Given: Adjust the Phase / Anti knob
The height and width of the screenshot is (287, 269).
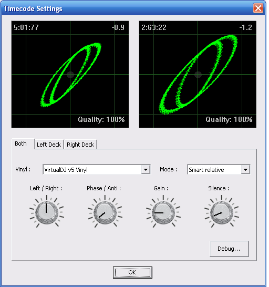Looking at the screenshot, I should (x=105, y=212).
